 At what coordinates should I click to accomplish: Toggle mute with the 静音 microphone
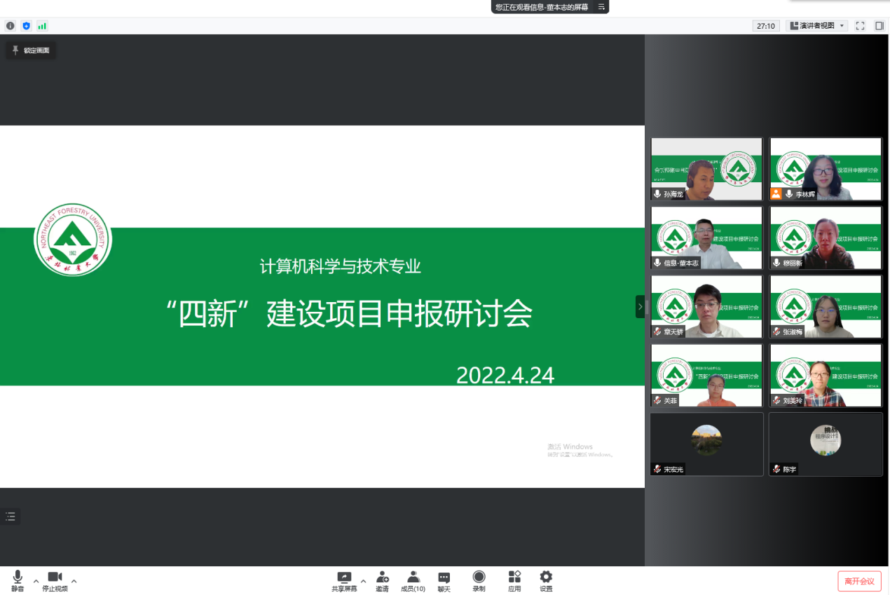18,580
